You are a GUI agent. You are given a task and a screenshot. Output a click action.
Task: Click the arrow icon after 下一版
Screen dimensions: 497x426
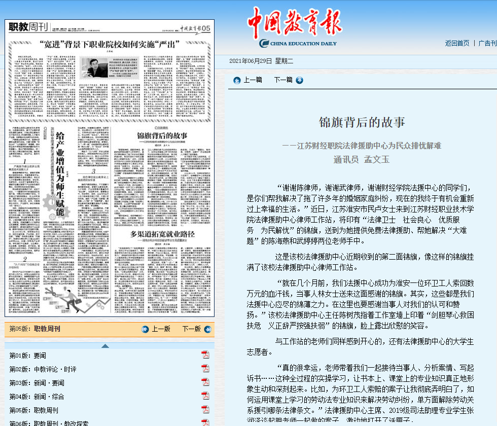207,329
